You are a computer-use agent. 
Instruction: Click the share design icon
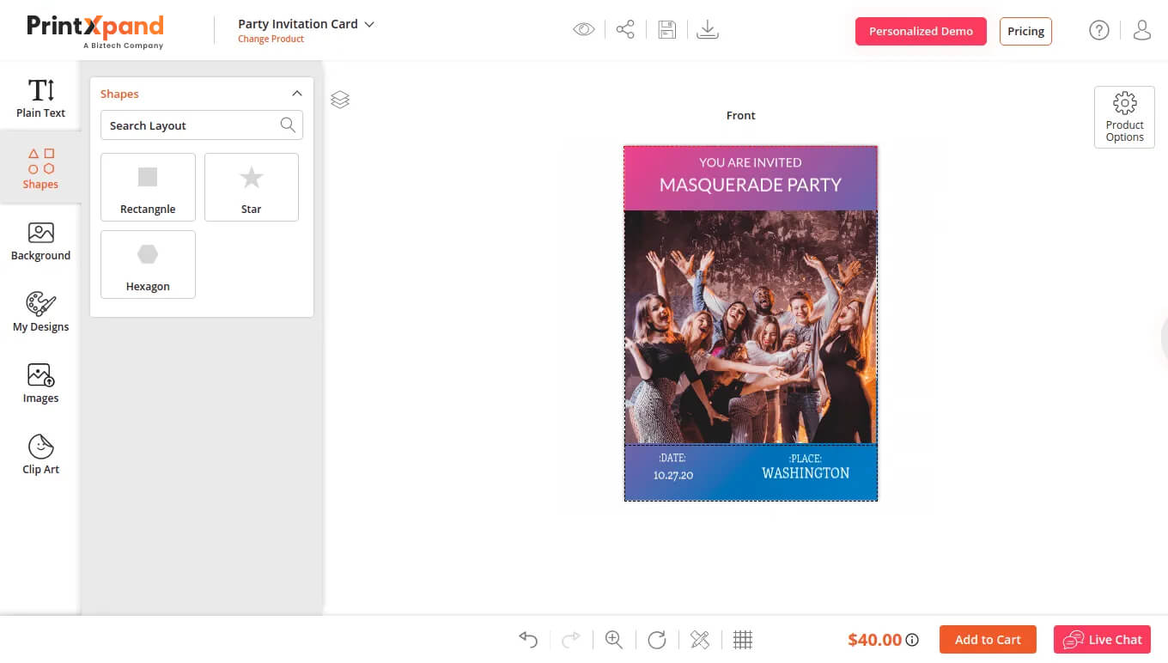coord(625,30)
